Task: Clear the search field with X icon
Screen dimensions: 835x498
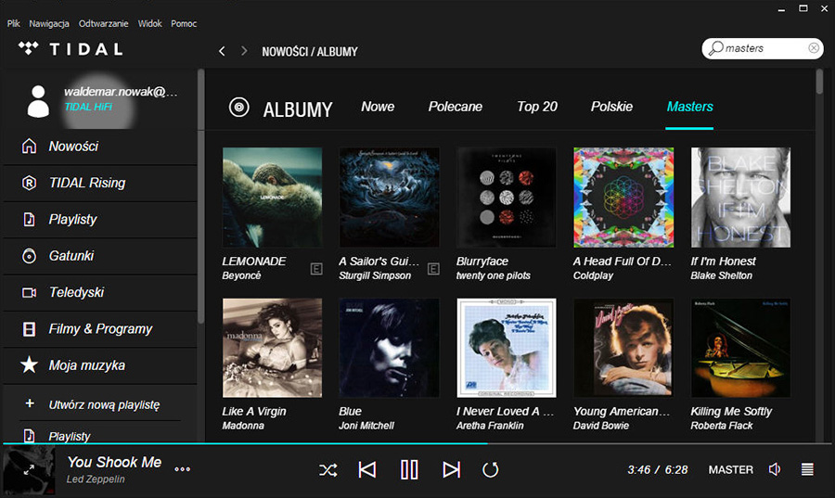Action: (x=814, y=48)
